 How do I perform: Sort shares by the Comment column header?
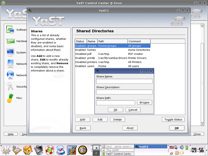[139, 41]
